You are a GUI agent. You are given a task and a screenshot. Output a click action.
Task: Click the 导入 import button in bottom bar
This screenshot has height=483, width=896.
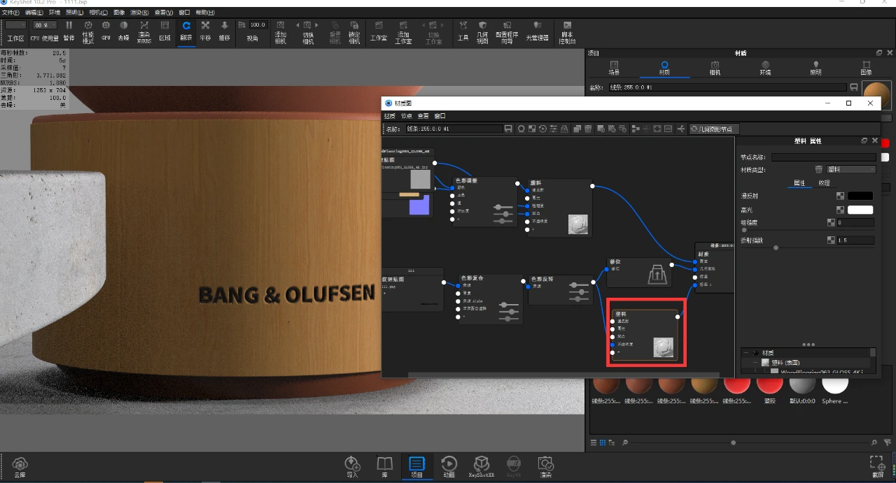tap(352, 467)
